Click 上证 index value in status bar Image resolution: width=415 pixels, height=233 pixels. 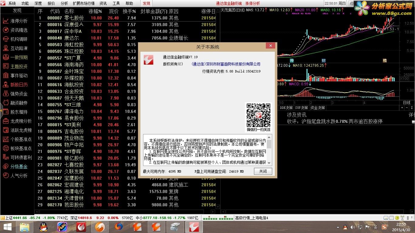click(20, 218)
